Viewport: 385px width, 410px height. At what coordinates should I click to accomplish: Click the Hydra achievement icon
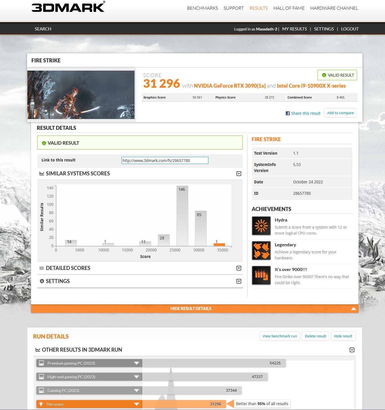coord(261,226)
